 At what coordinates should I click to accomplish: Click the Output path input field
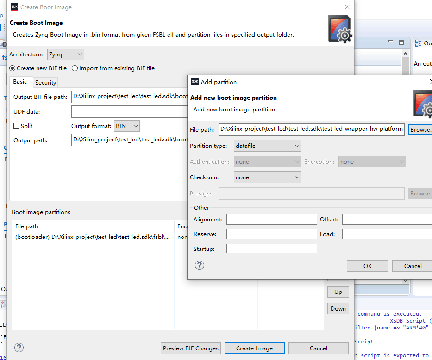pos(129,140)
